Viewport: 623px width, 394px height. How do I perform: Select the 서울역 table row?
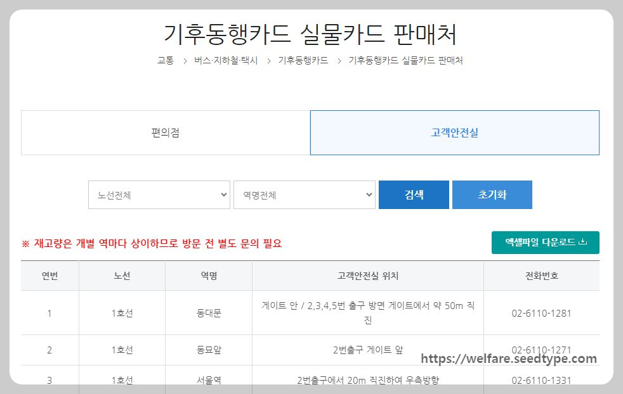208,380
